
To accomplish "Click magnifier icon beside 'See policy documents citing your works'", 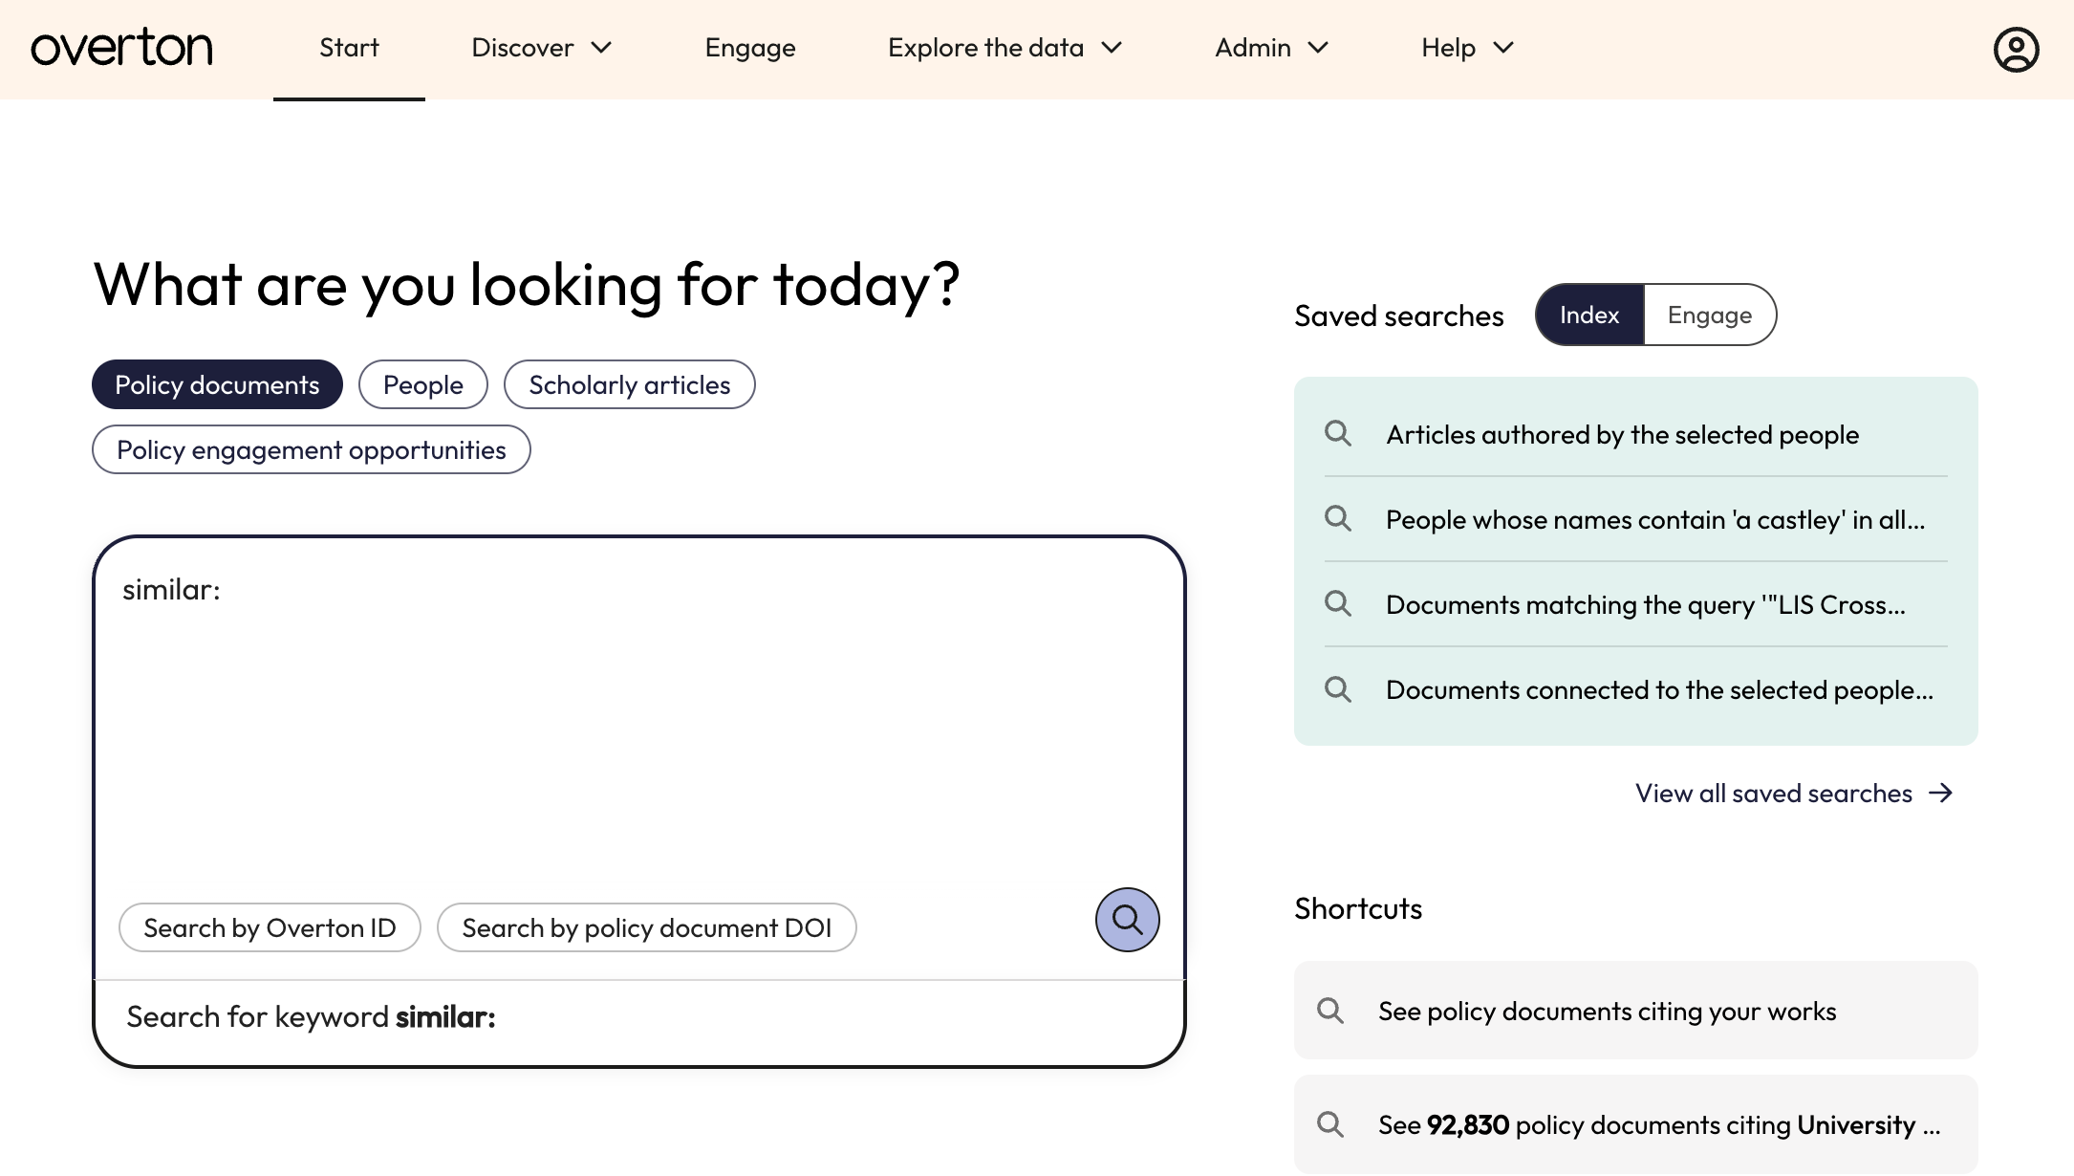I will (x=1330, y=1011).
